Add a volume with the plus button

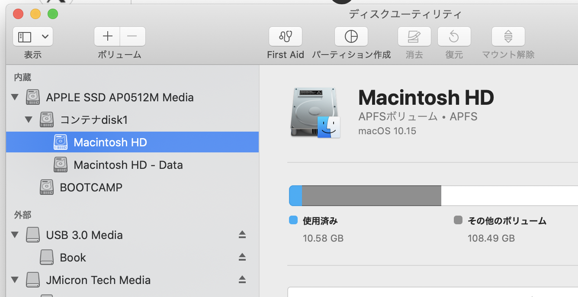pyautogui.click(x=107, y=36)
